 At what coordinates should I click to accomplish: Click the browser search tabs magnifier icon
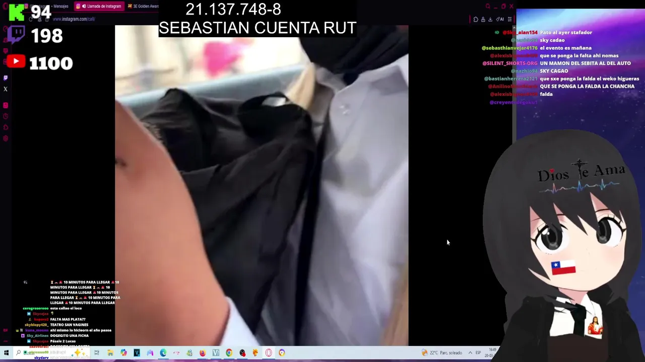(488, 6)
